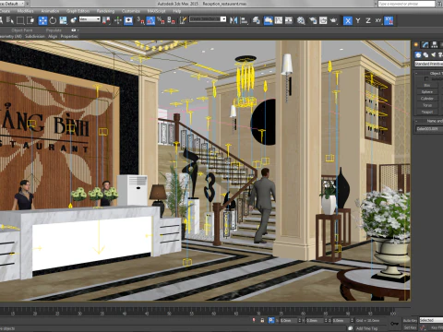Open the Help menu

(x=177, y=11)
